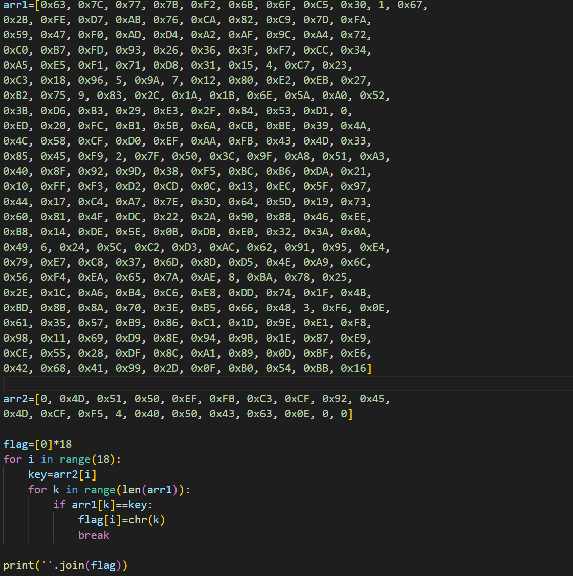This screenshot has width=573, height=576.
Task: Click the value 0xB2 in arr1
Action: (16, 95)
